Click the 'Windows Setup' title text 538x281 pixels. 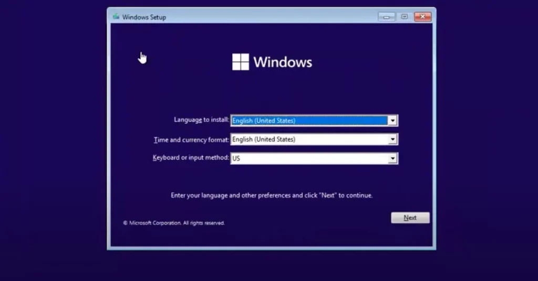[x=144, y=17]
